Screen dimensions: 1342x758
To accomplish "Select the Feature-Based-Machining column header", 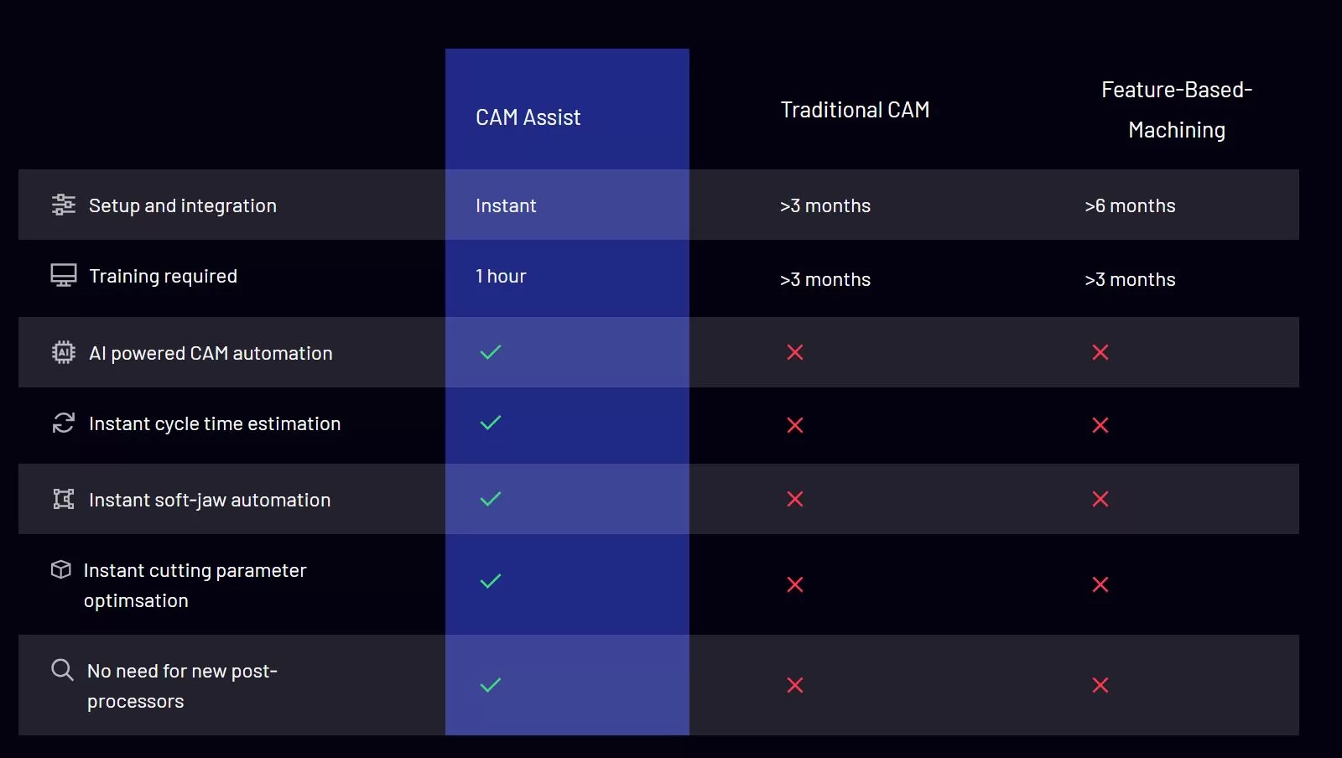I will [1177, 110].
